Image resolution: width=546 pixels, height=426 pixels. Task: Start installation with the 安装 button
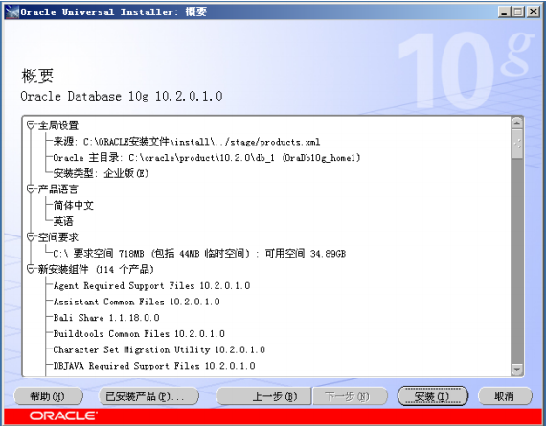[432, 396]
